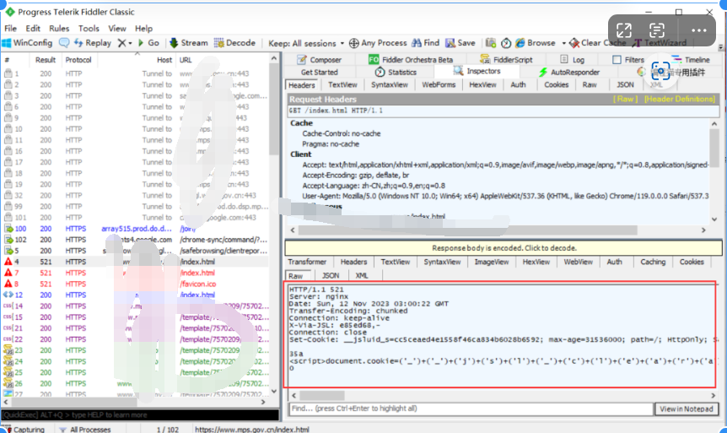The height and width of the screenshot is (433, 727).
Task: Toggle the Capturing status indicator
Action: 23,430
